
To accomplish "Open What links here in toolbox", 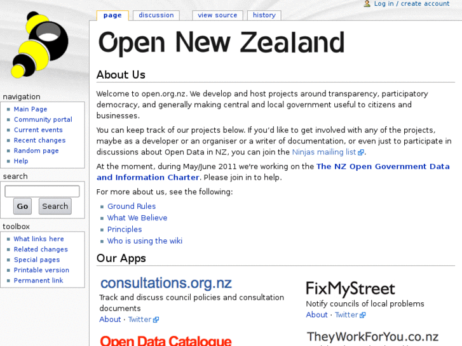I will point(39,239).
